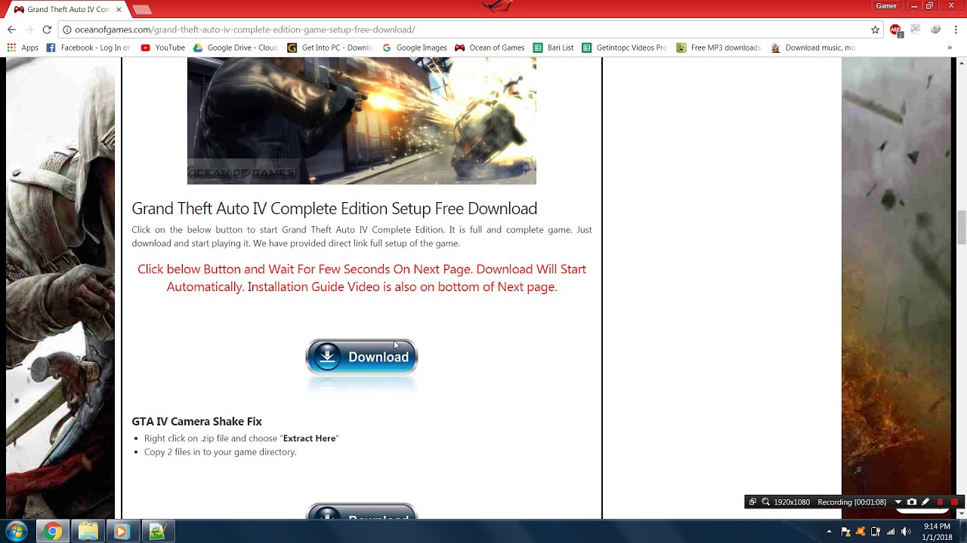967x543 pixels.
Task: Open File Explorer from the taskbar
Action: coord(88,531)
